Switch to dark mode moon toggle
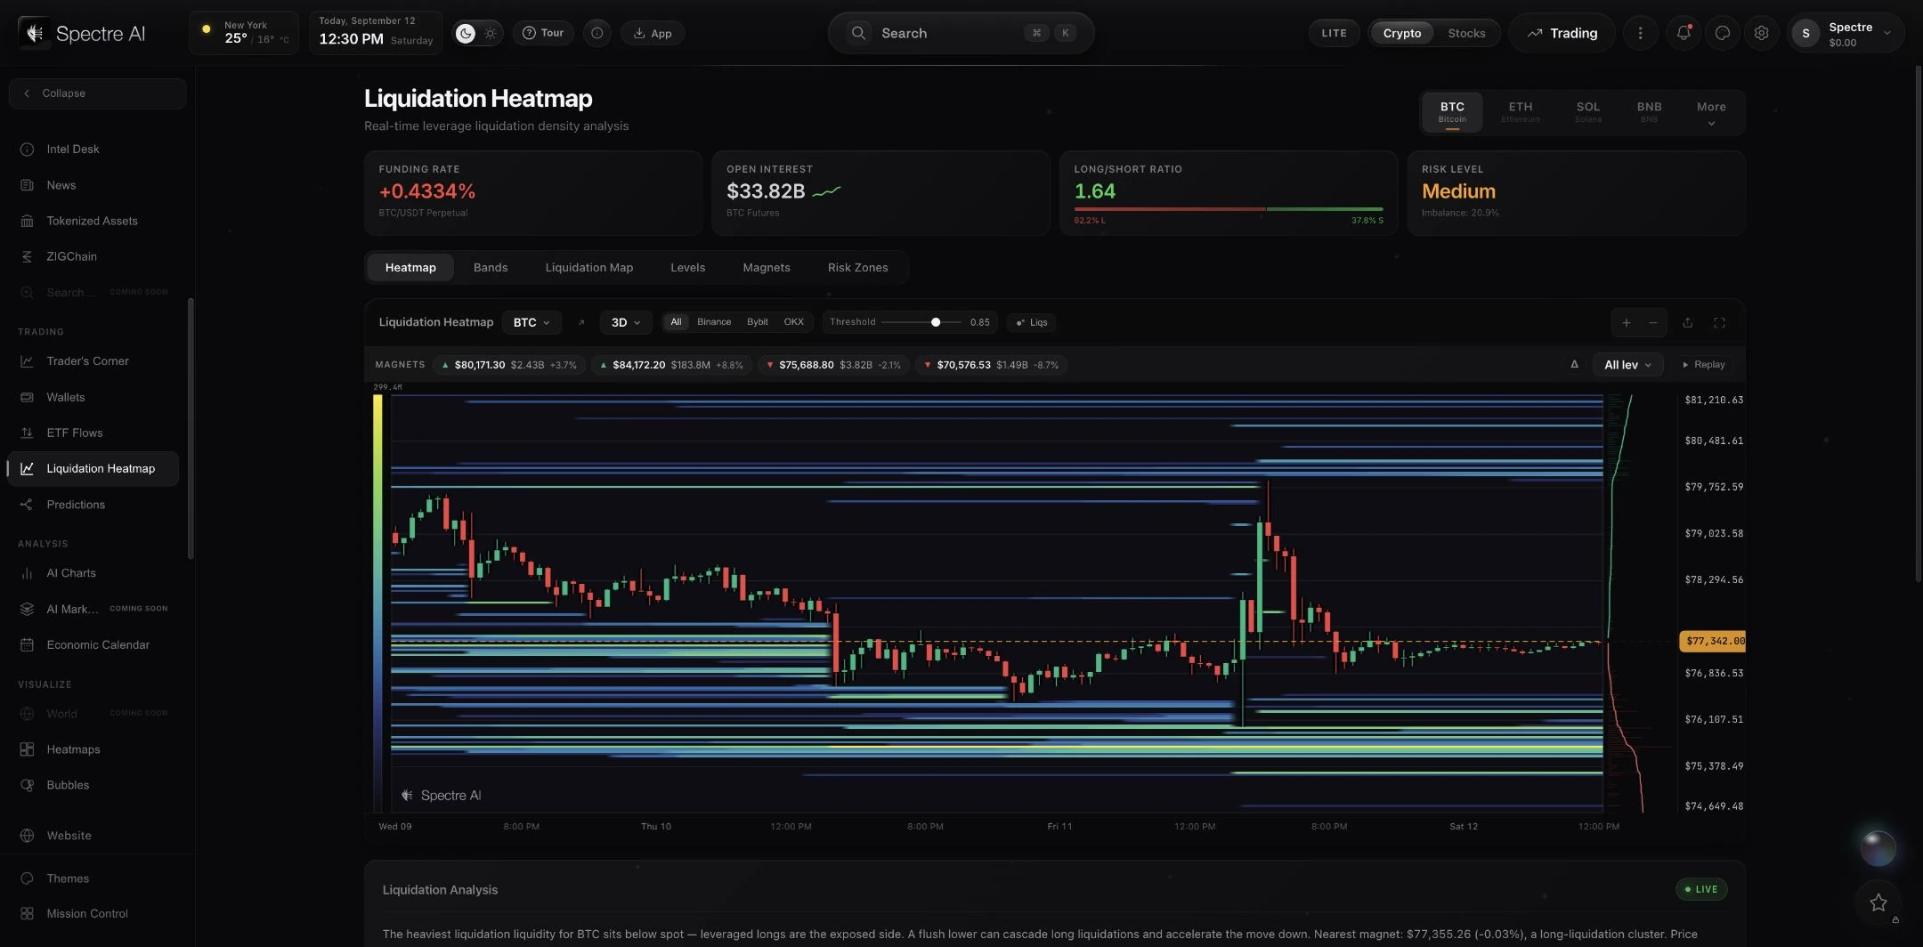 coord(466,33)
